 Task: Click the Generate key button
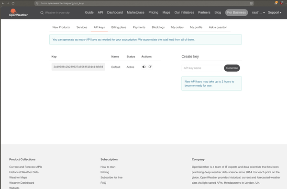232,68
